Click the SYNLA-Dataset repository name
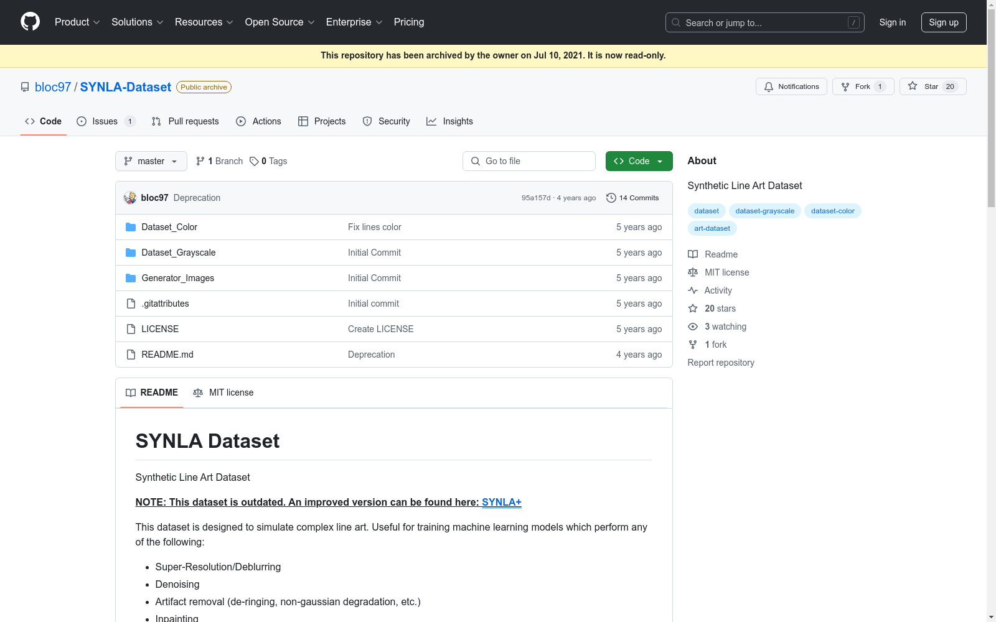Screen dimensions: 996x622 click(126, 87)
